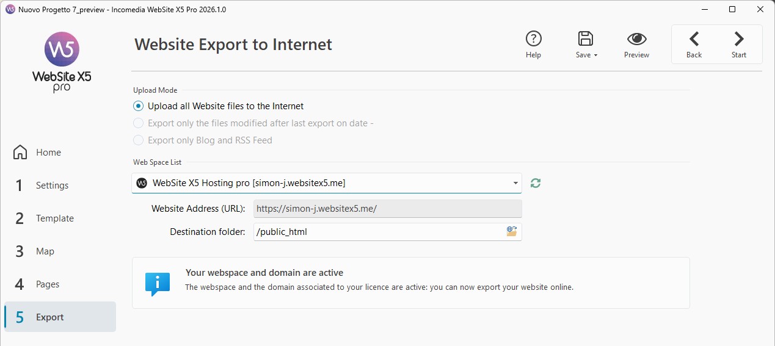This screenshot has width=775, height=346.
Task: Click the app icon in title bar
Action: click(10, 9)
